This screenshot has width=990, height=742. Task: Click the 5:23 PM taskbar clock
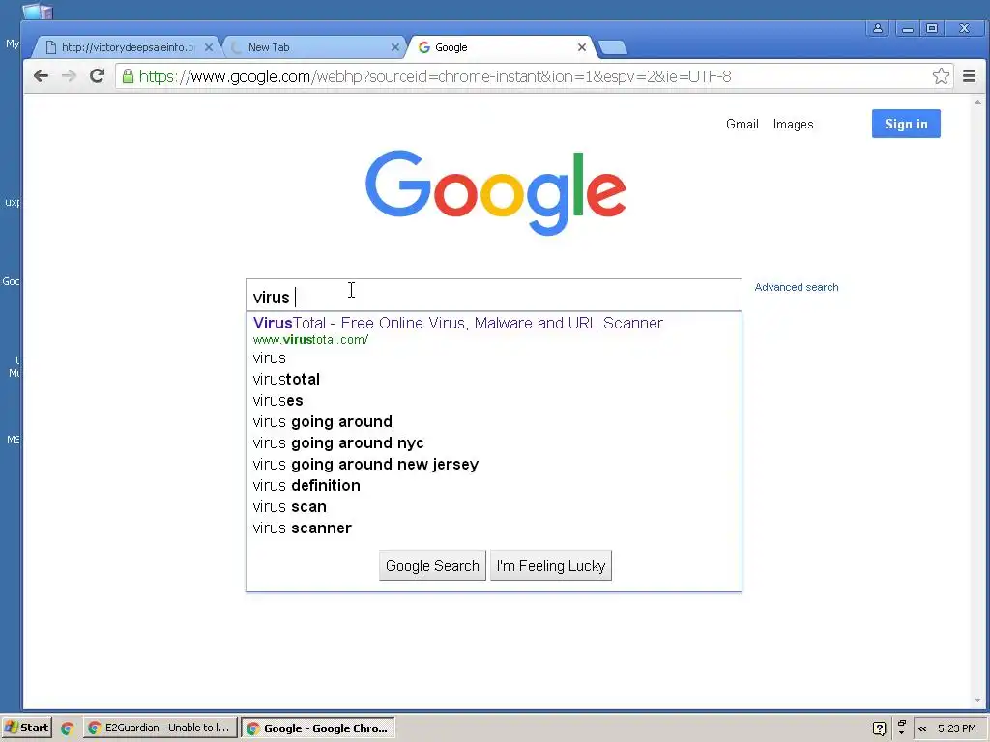coord(957,728)
